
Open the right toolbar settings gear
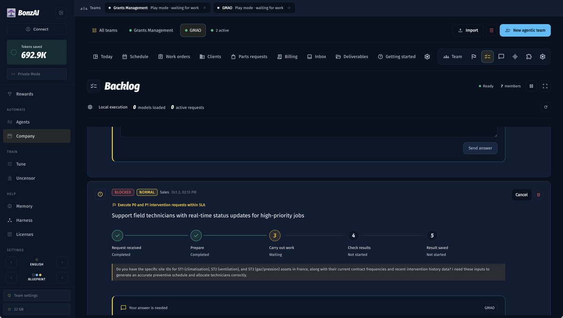(542, 57)
